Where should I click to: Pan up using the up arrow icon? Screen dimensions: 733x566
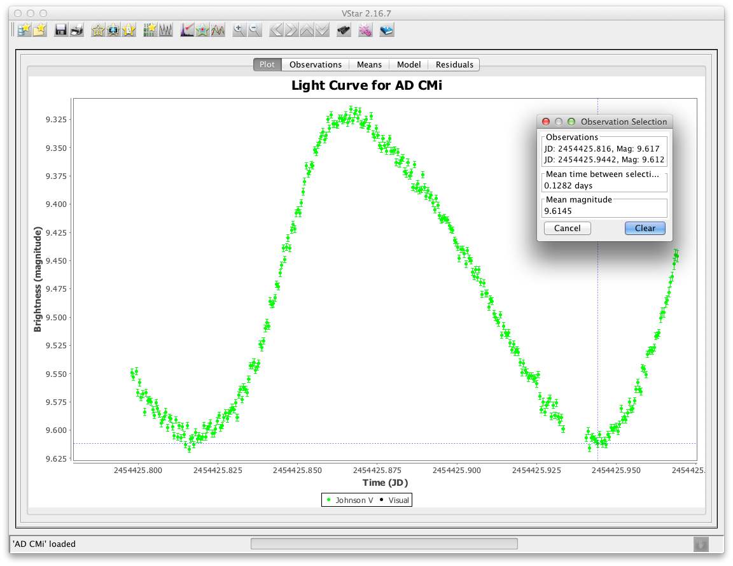(307, 30)
